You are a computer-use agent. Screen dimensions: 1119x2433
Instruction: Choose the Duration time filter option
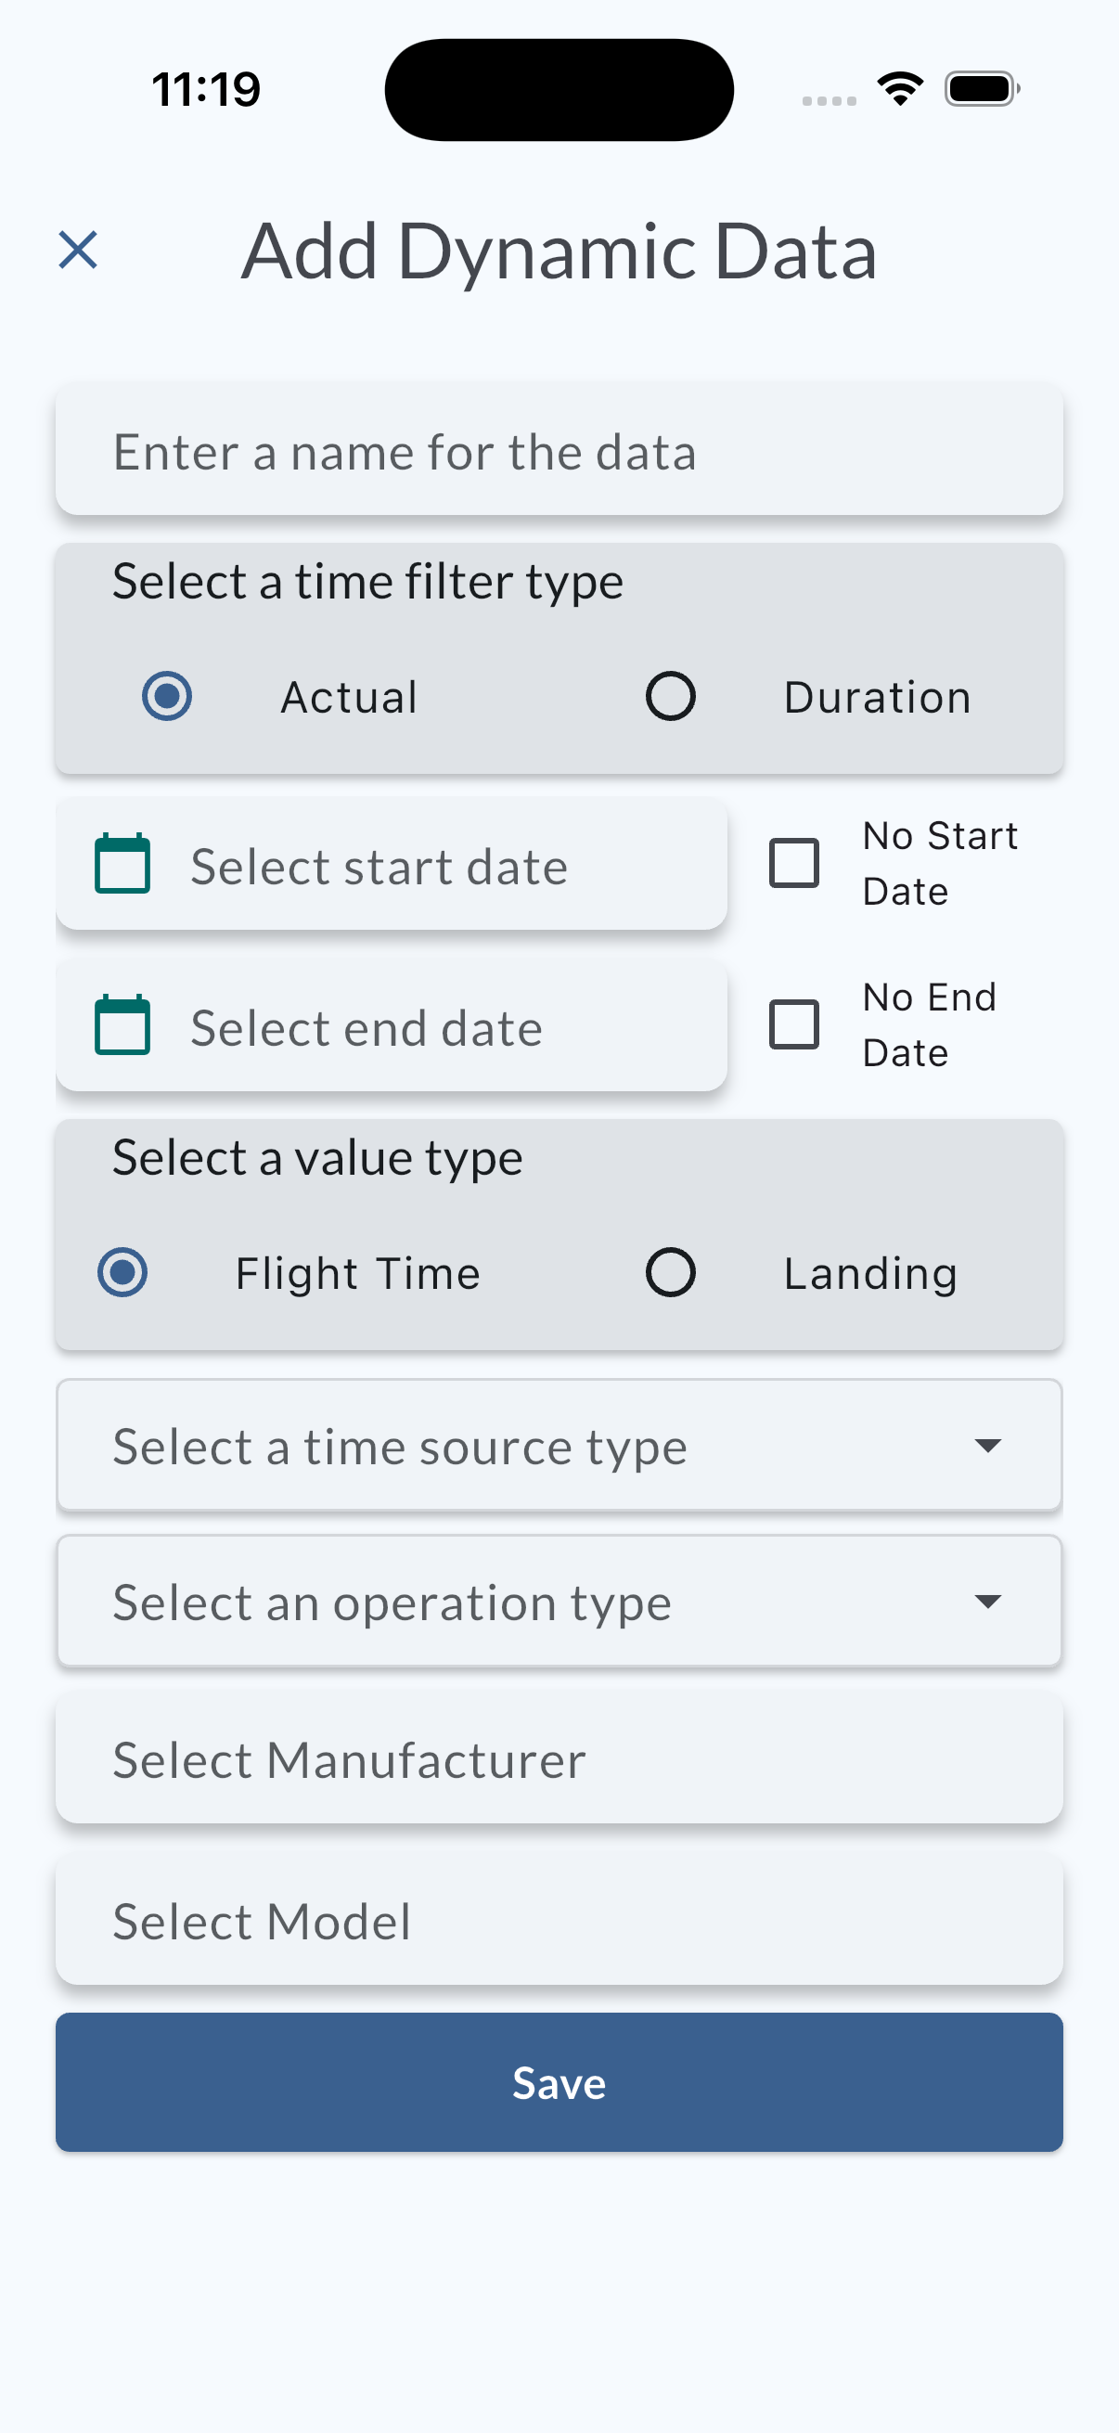click(x=671, y=696)
